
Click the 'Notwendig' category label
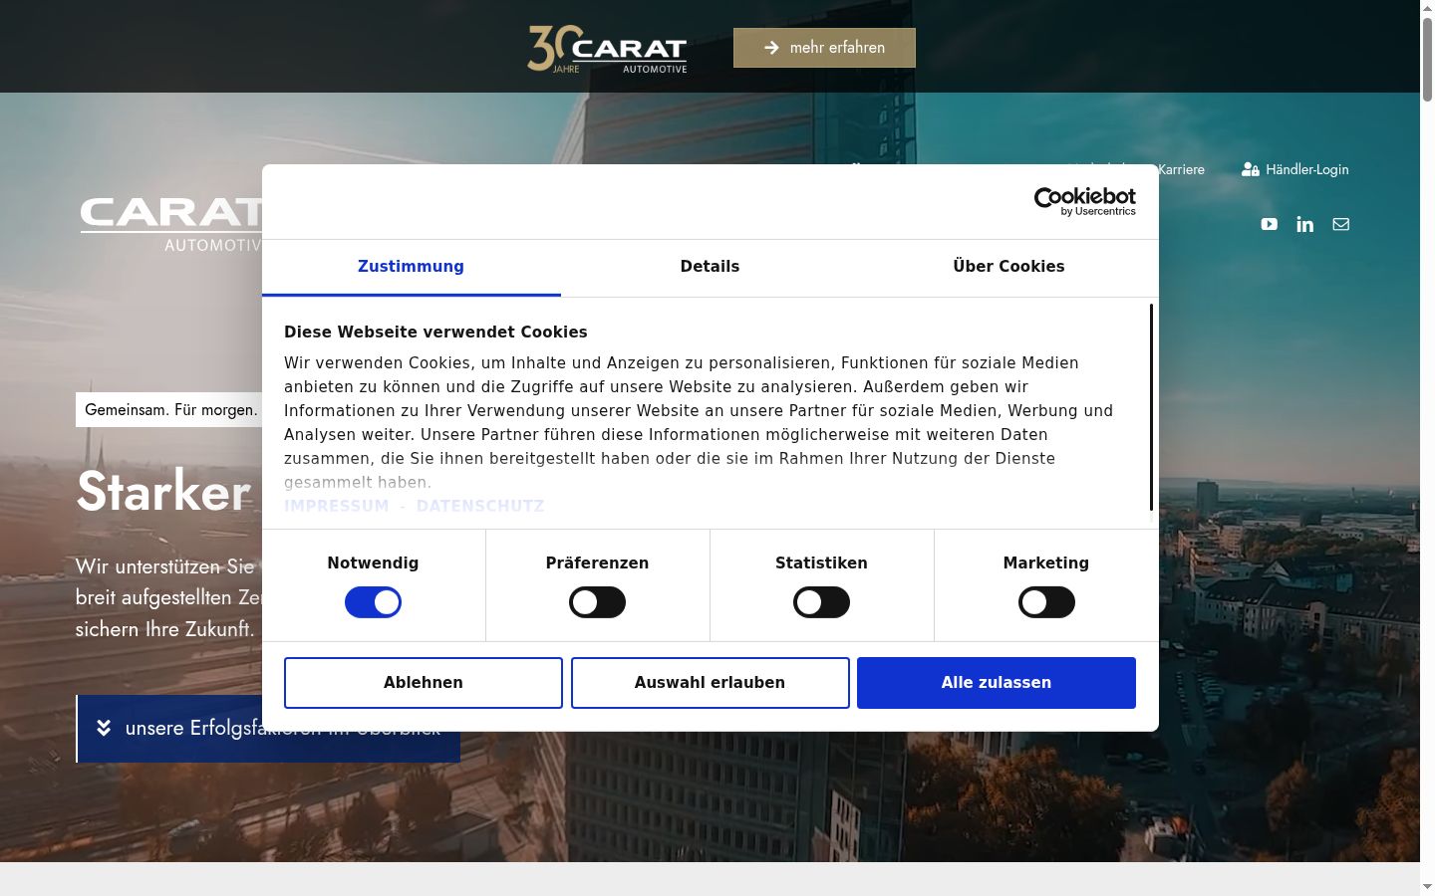[373, 563]
